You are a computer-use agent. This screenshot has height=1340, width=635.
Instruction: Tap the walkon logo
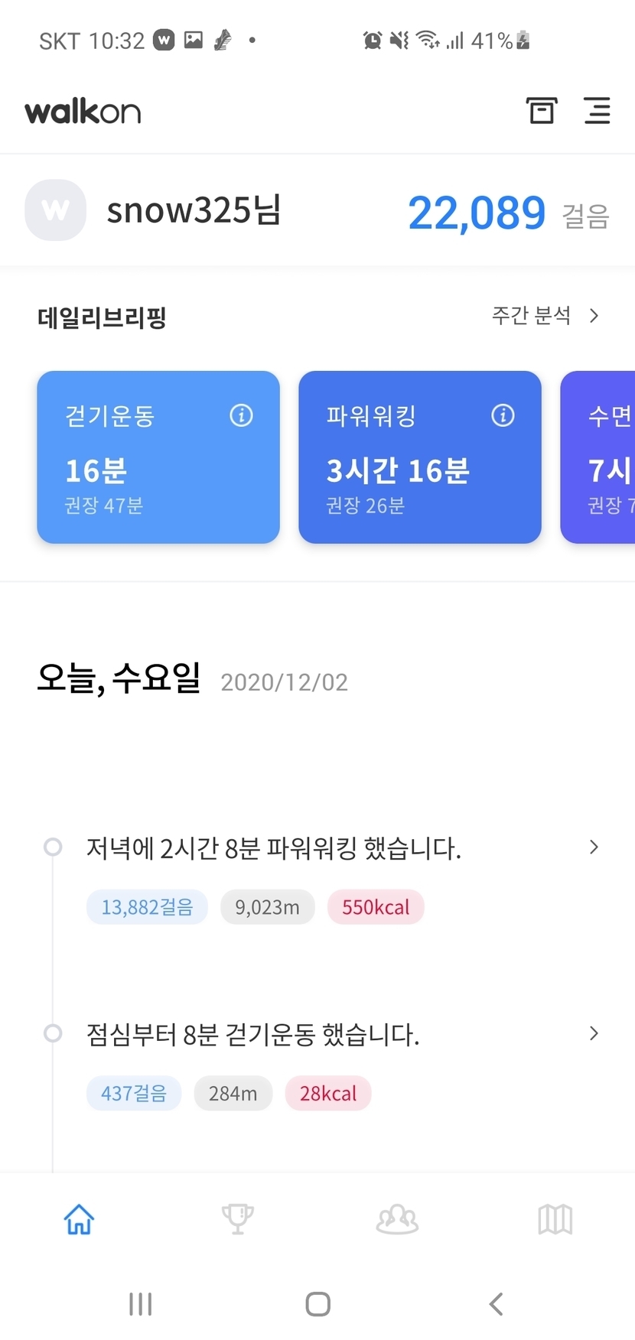click(83, 112)
